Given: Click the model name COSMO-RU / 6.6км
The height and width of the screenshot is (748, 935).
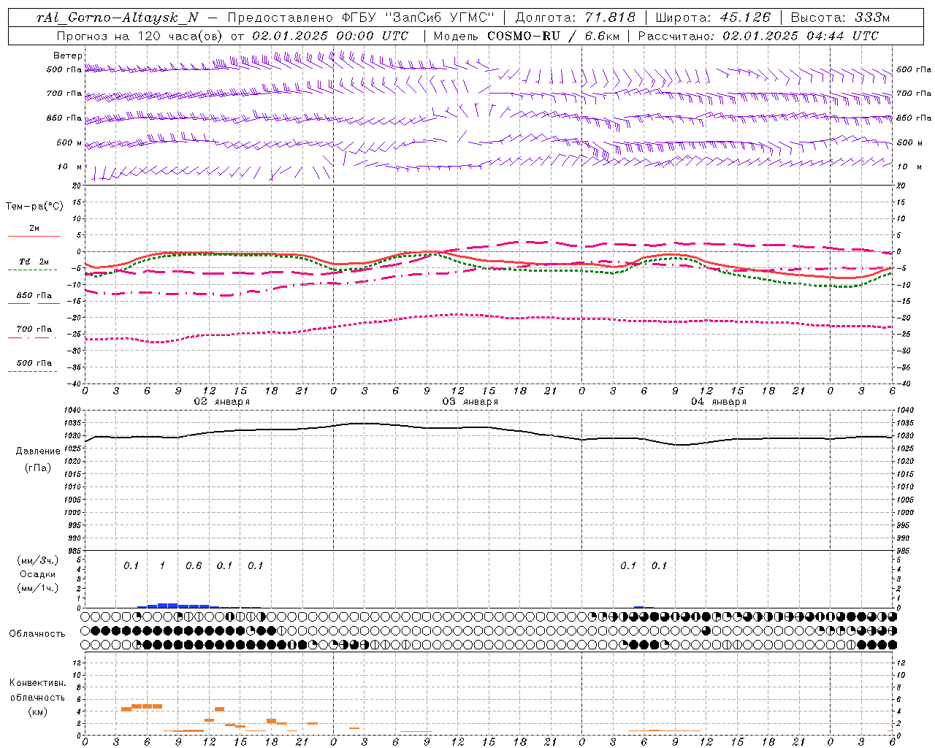Looking at the screenshot, I should (x=553, y=36).
